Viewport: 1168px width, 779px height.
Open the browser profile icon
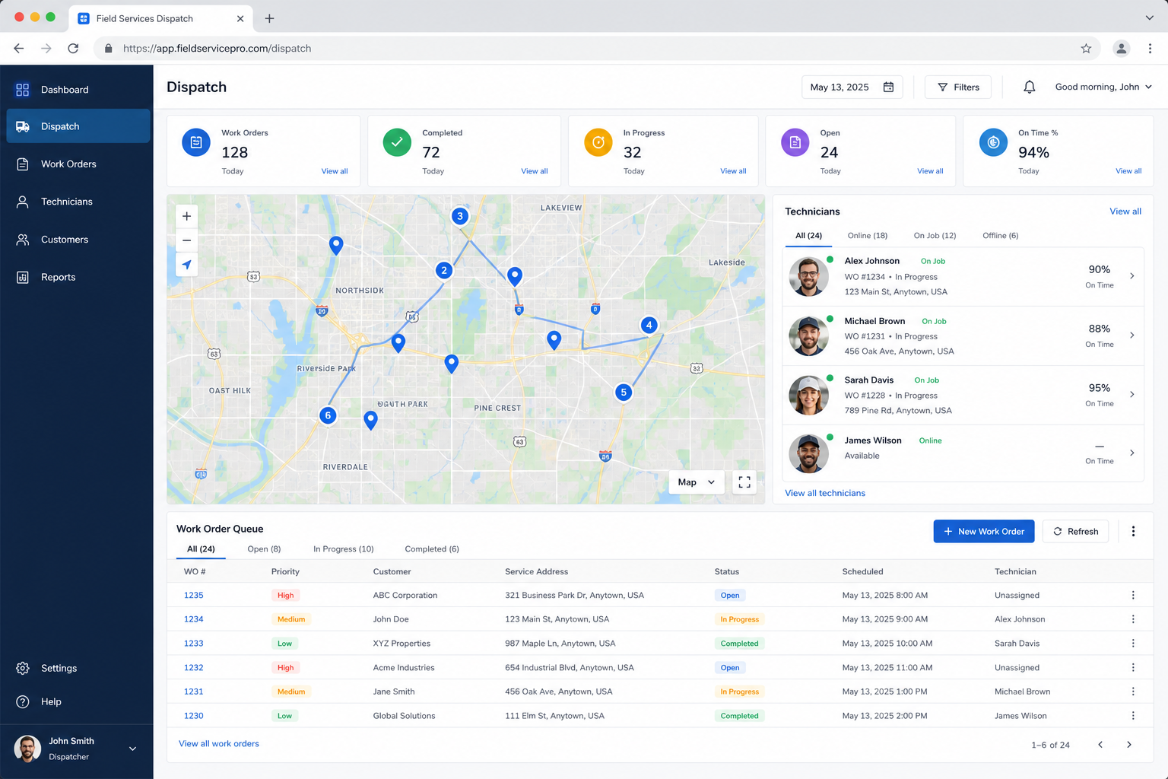(1121, 49)
